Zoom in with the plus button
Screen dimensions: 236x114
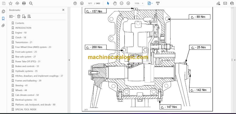click(x=128, y=3)
